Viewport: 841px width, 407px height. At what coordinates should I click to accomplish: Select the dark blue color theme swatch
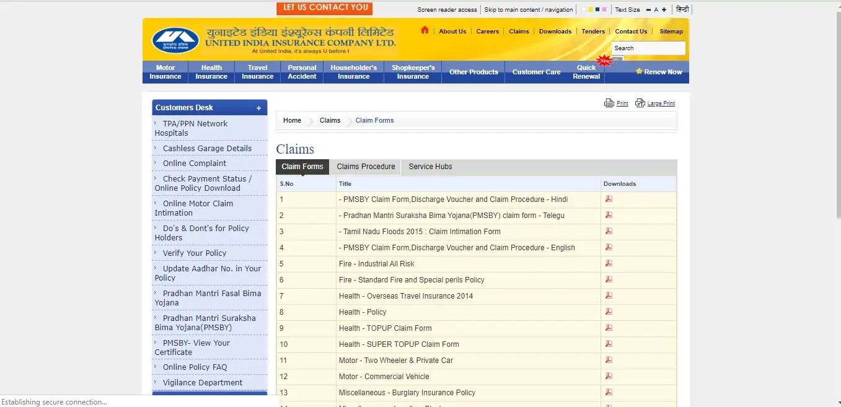coord(597,10)
